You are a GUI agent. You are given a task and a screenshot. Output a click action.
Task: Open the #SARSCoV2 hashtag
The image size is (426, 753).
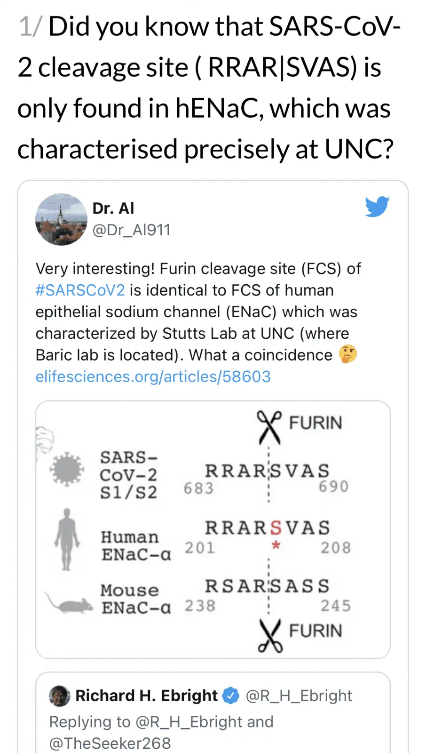click(80, 290)
